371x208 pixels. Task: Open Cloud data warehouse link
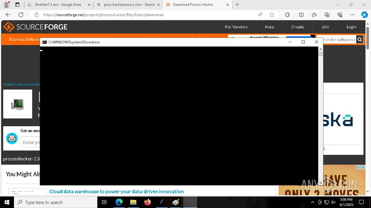pyautogui.click(x=116, y=192)
